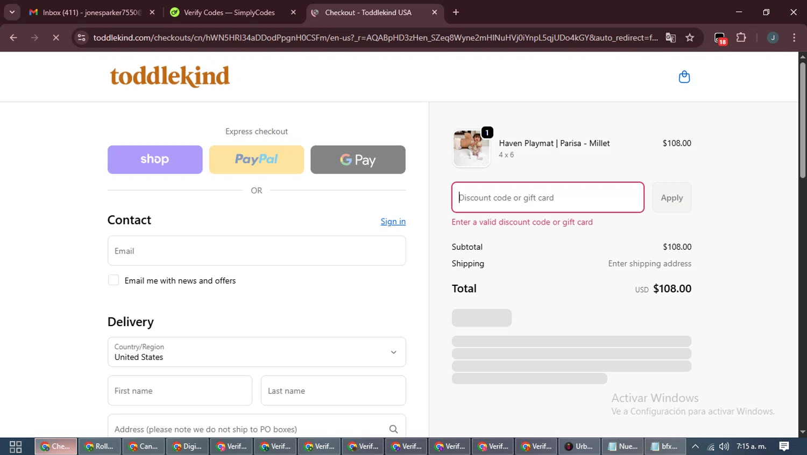Screen dimensions: 807x455
Task: Pay with Shop Pay button
Action: [x=155, y=160]
